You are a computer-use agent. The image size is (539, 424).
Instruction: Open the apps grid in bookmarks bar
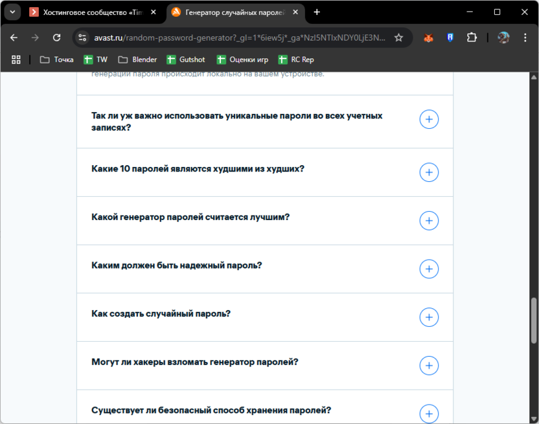pos(16,60)
